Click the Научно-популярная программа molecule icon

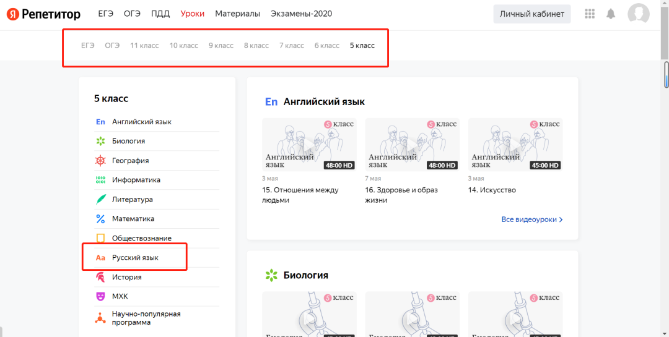100,318
